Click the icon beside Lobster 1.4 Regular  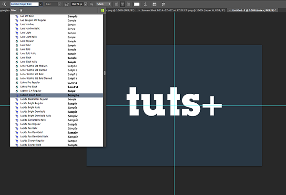[17, 91]
